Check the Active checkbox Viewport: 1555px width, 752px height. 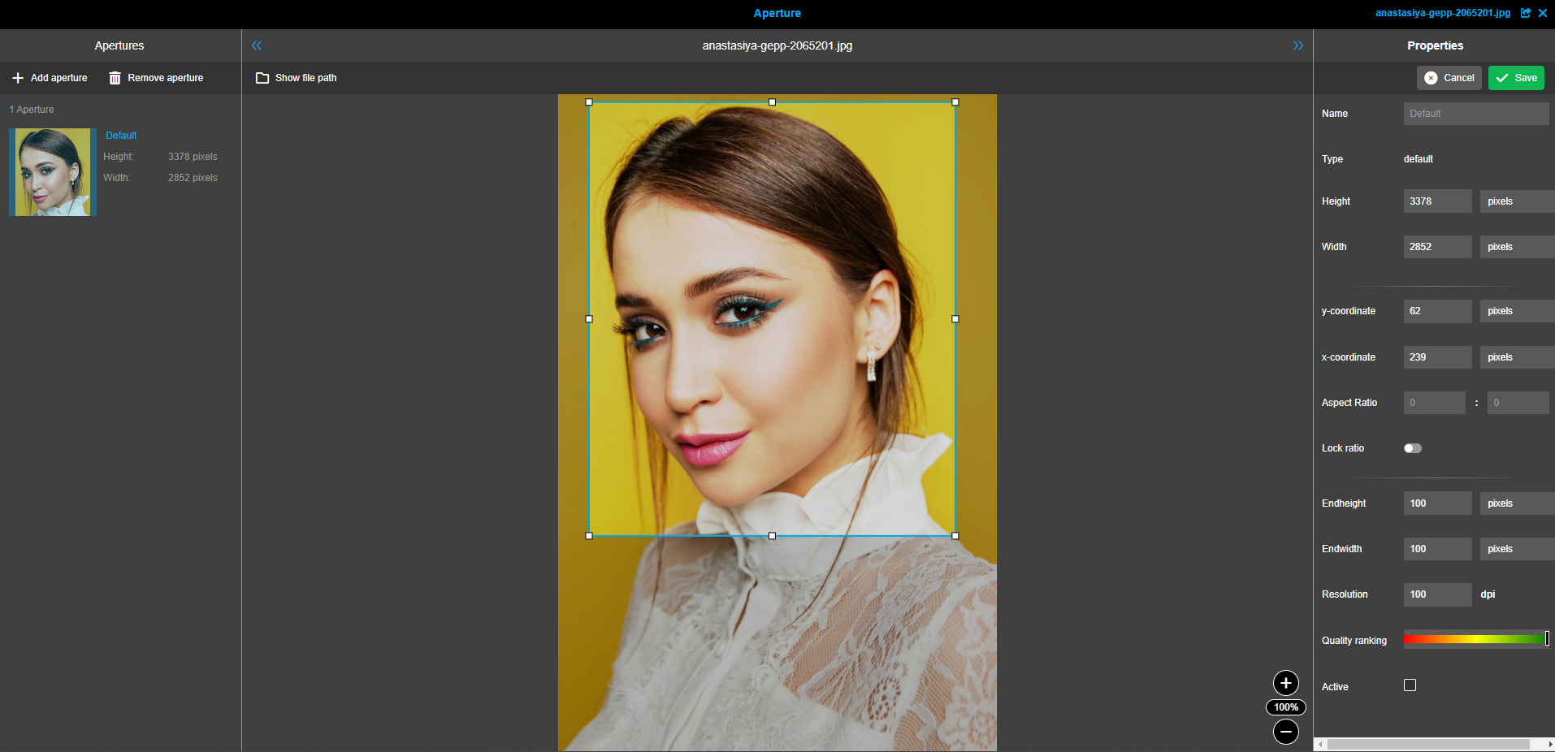1410,685
